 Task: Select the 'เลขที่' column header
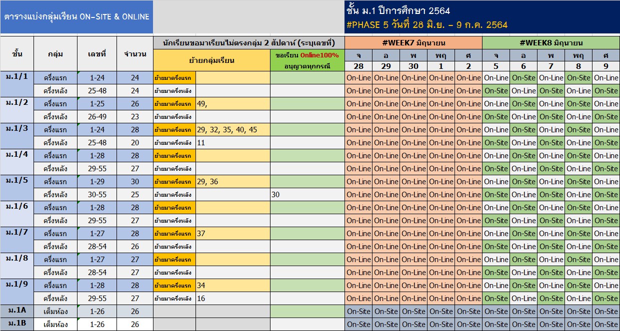(97, 53)
